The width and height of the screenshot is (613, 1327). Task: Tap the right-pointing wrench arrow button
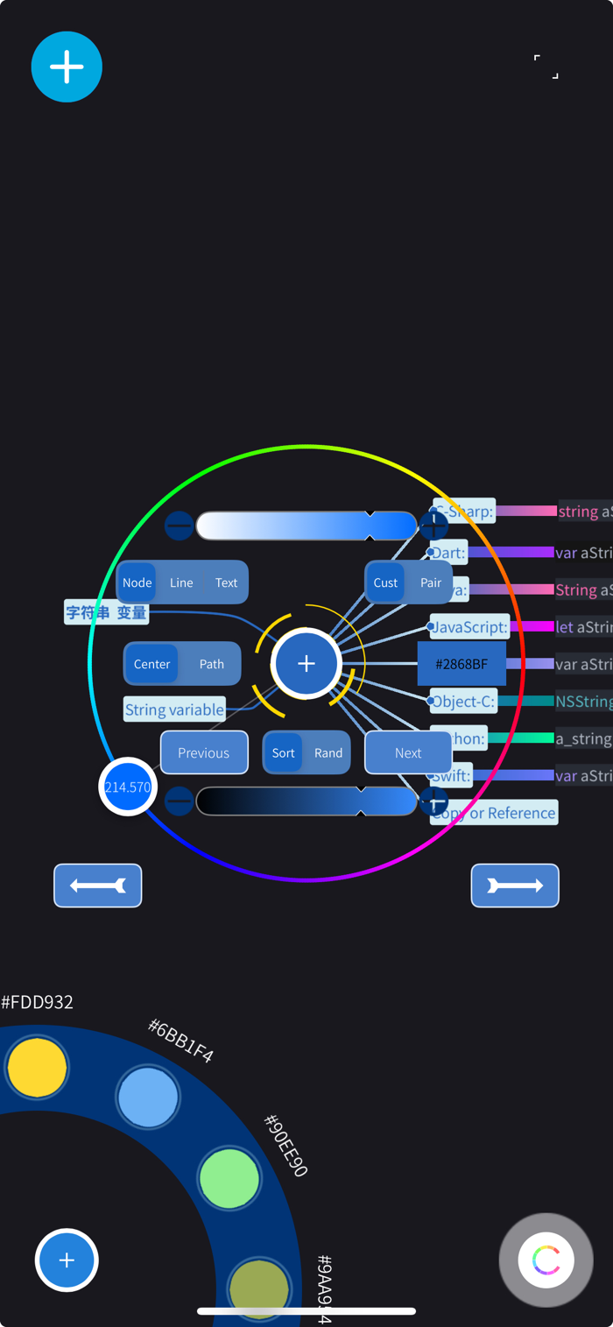point(515,886)
